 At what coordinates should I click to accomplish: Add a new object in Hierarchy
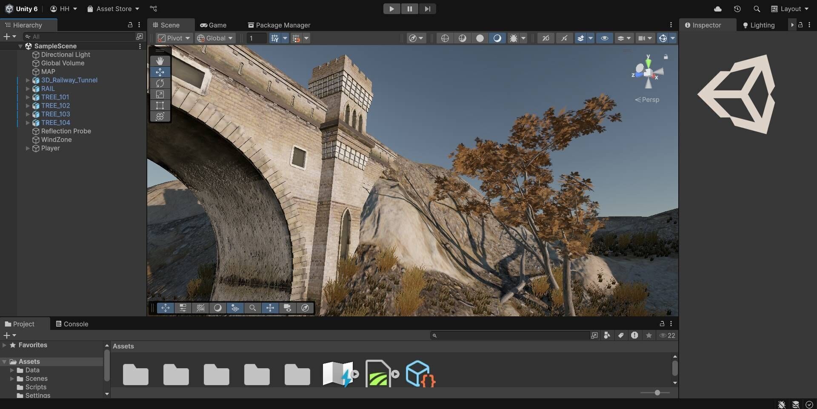click(9, 37)
